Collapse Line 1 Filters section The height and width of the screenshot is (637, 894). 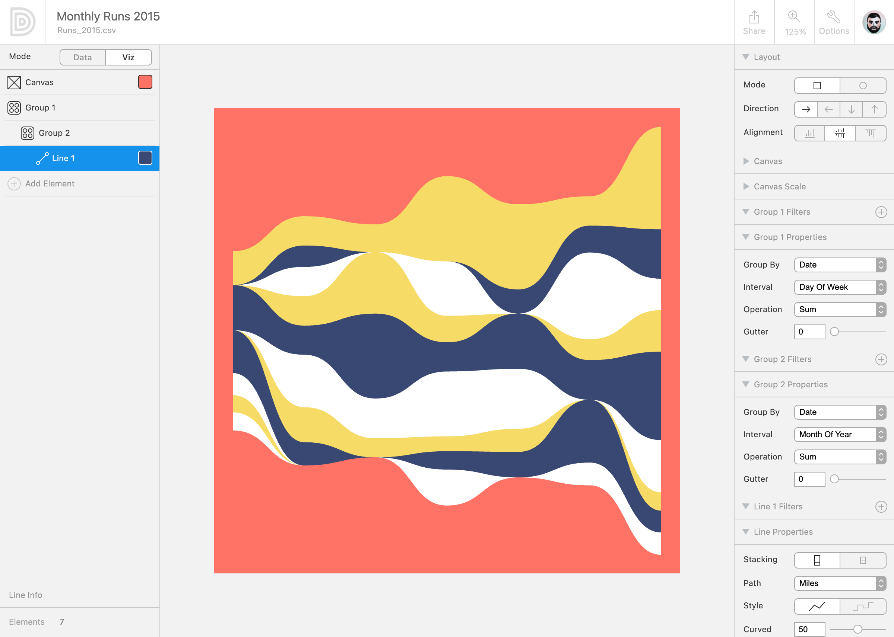point(746,506)
